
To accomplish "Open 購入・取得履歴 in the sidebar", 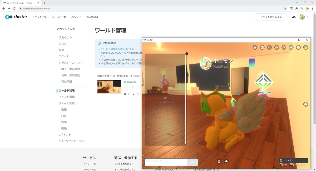I will click(x=71, y=69).
